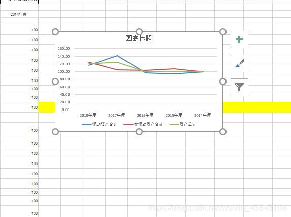The height and width of the screenshot is (217, 291).
Task: Click the top-middle chart resize handle
Action: pos(139,32)
